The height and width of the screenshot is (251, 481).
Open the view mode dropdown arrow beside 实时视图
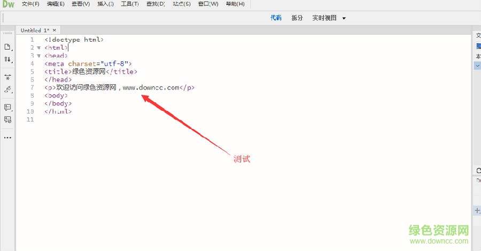click(344, 18)
